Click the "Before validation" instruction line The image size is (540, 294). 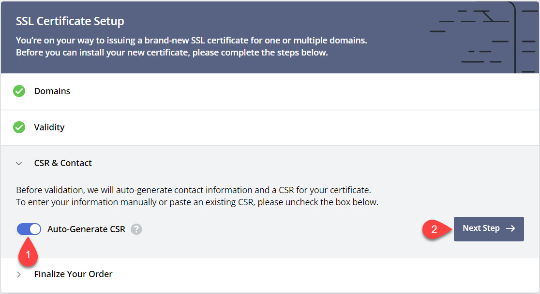point(193,190)
